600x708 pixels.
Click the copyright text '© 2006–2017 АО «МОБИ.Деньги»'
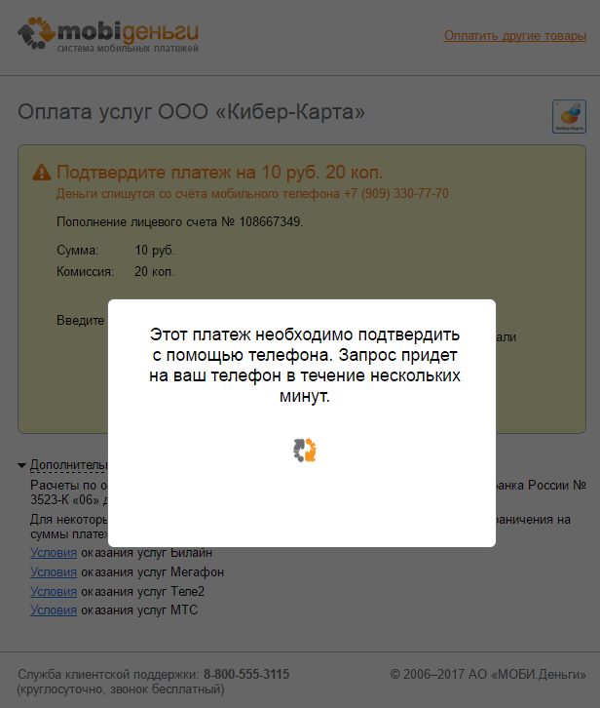tap(488, 674)
